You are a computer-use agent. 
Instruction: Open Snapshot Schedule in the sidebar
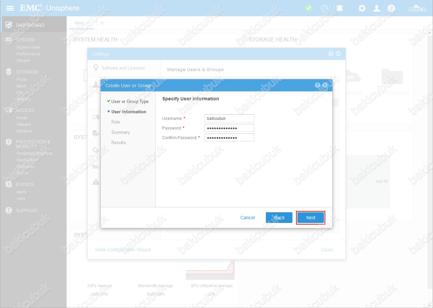[x=34, y=153]
